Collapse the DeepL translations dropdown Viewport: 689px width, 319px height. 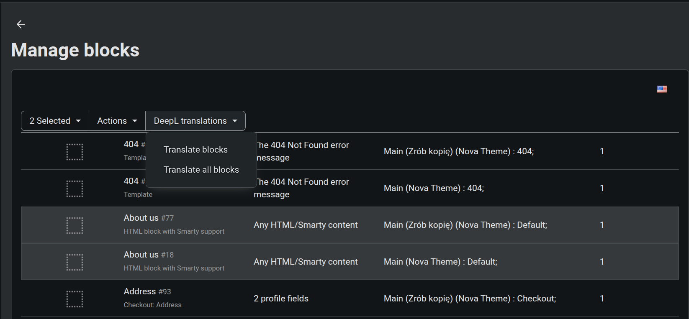195,121
